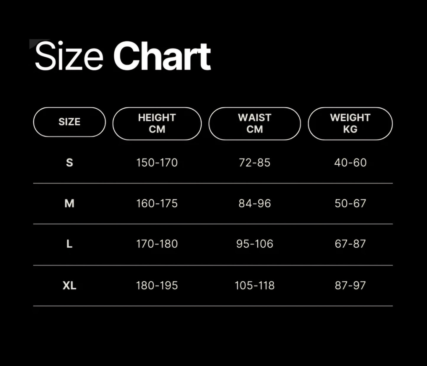Click the Size Chart title
427x366 pixels.
click(123, 56)
